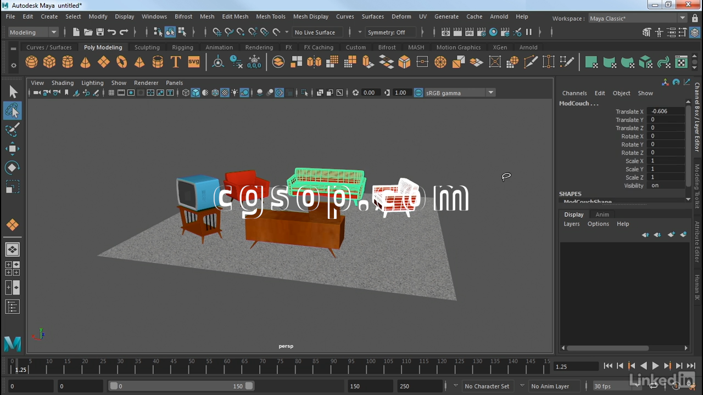Click the play forwards button
The image size is (703, 395).
coord(655,366)
